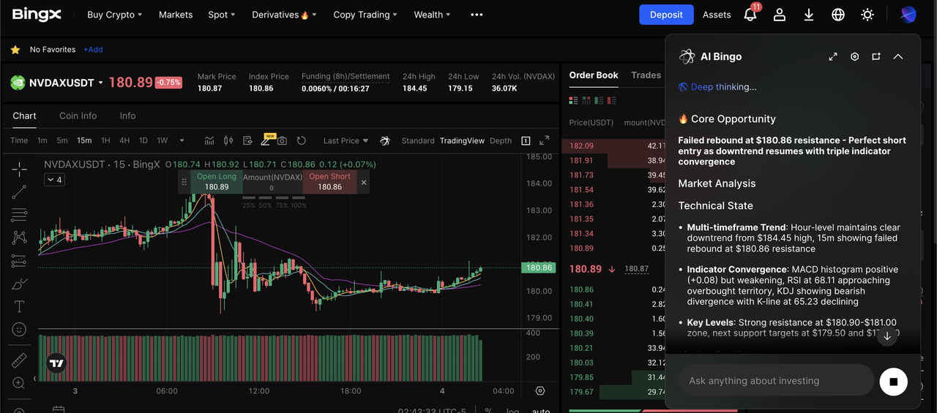Open the indicators chart icon
The image size is (937, 413).
209,140
